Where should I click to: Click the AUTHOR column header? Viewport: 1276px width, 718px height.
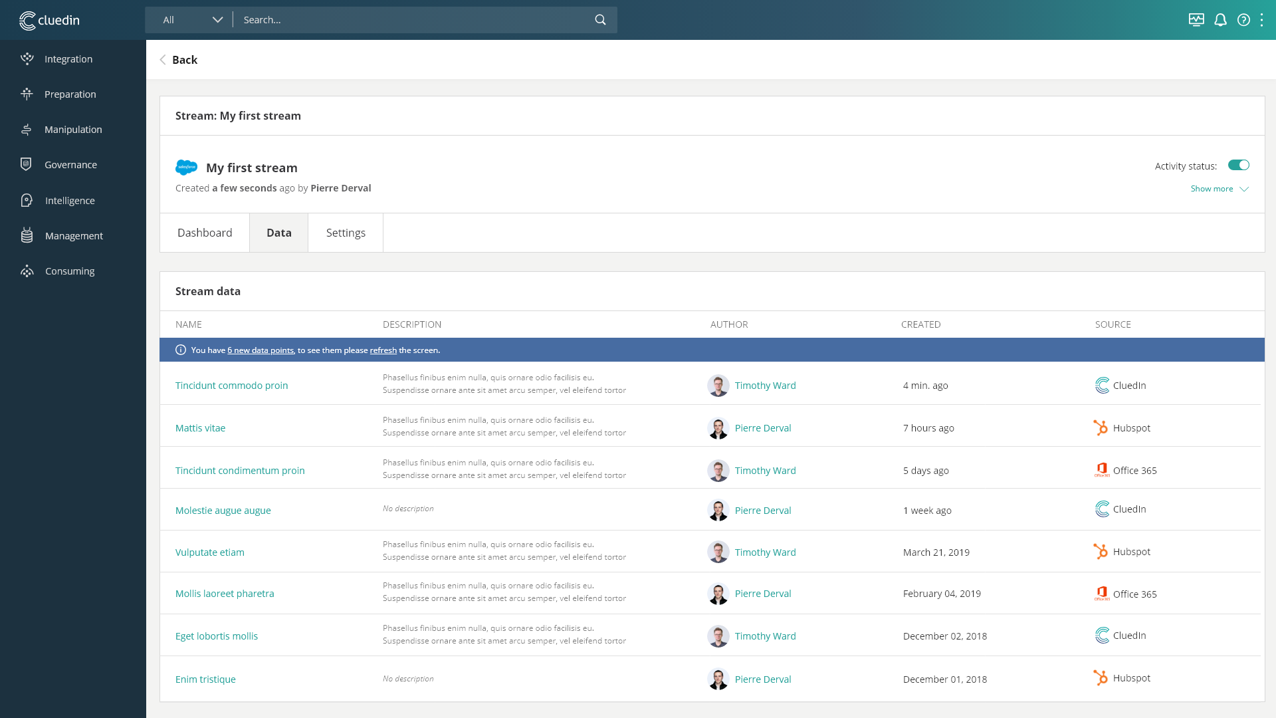coord(729,324)
